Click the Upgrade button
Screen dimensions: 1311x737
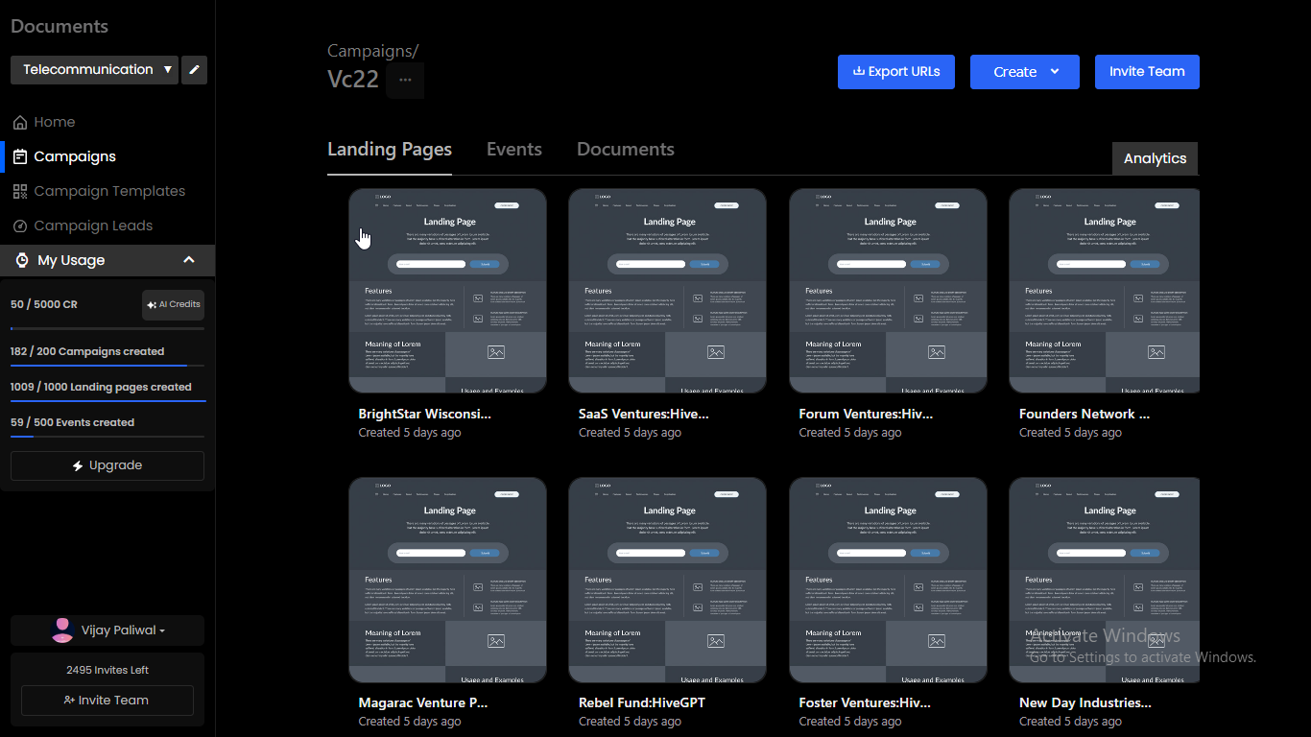[x=107, y=465]
